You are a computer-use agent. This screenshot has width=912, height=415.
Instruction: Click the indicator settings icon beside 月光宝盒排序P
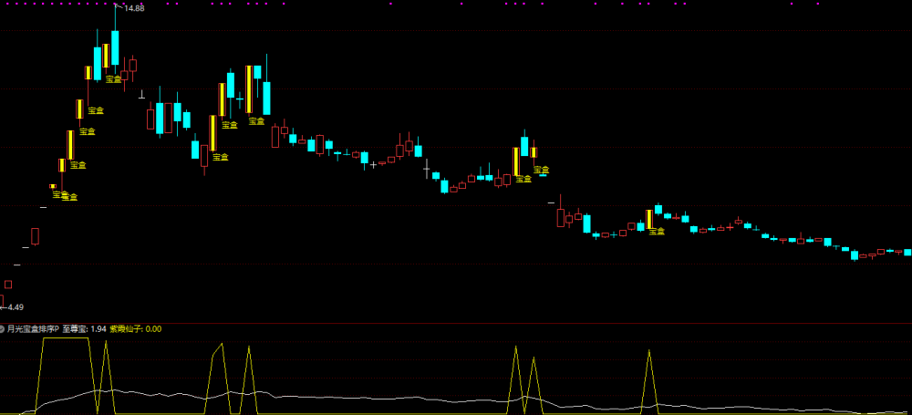(x=3, y=329)
